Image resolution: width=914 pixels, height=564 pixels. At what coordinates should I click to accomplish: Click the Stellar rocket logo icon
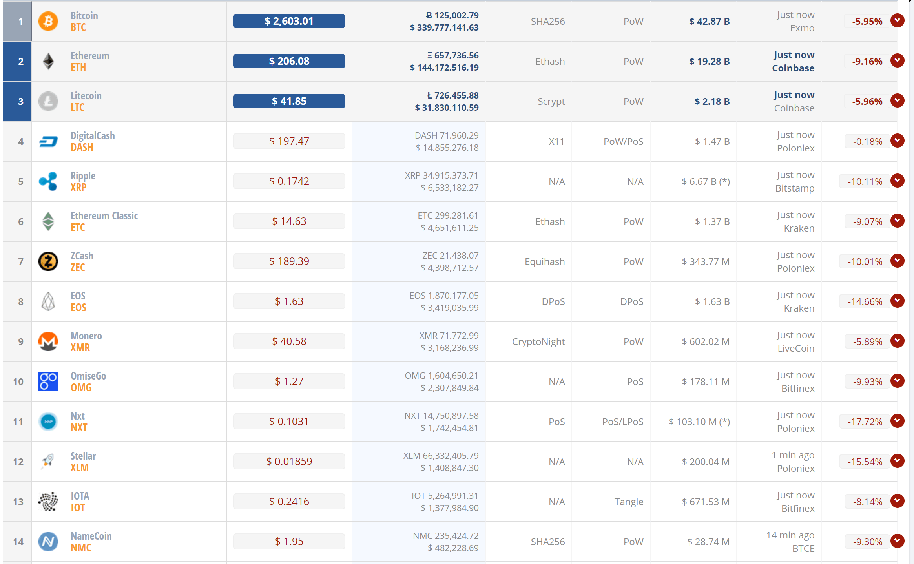pyautogui.click(x=48, y=462)
